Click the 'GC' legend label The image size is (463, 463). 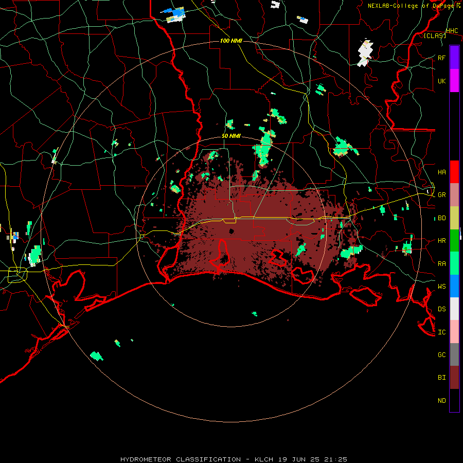[441, 354]
